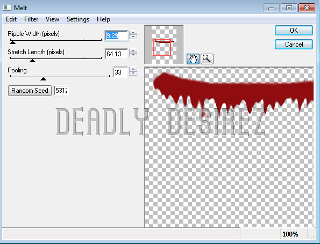Viewport: 320px width, 244px height.
Task: Increase Pooling value with up arrow
Action: [x=133, y=69]
